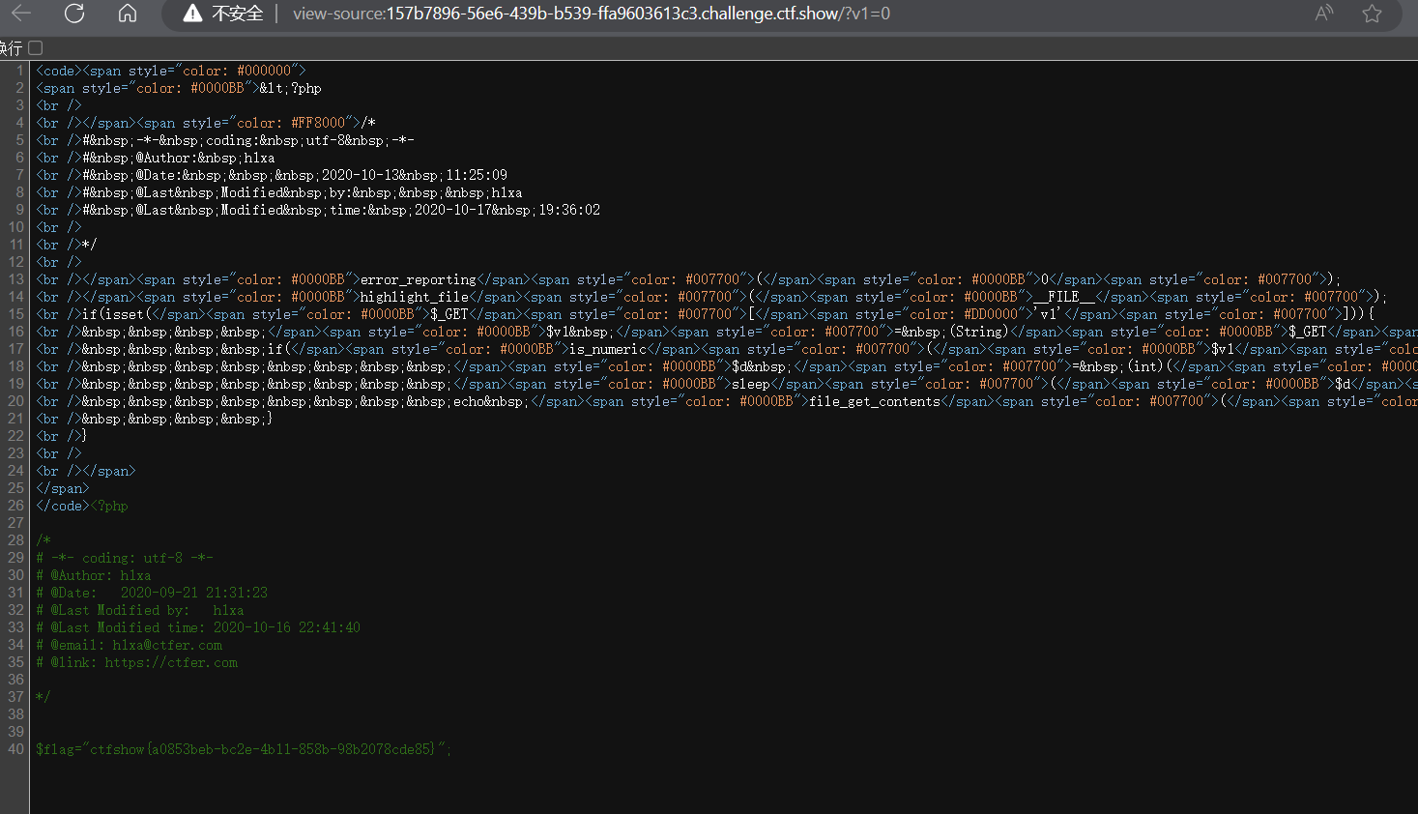
Task: Add the page to favorites with the star icon
Action: point(1372,14)
